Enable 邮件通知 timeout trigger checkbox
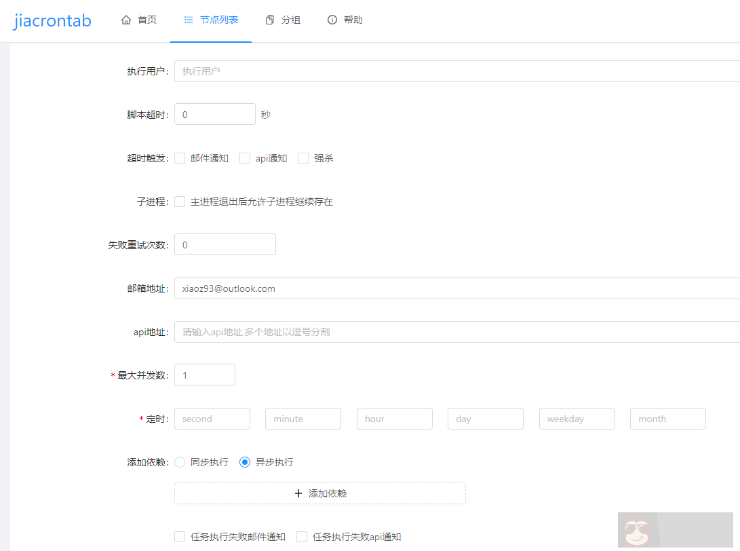The height and width of the screenshot is (551, 740). (x=180, y=158)
